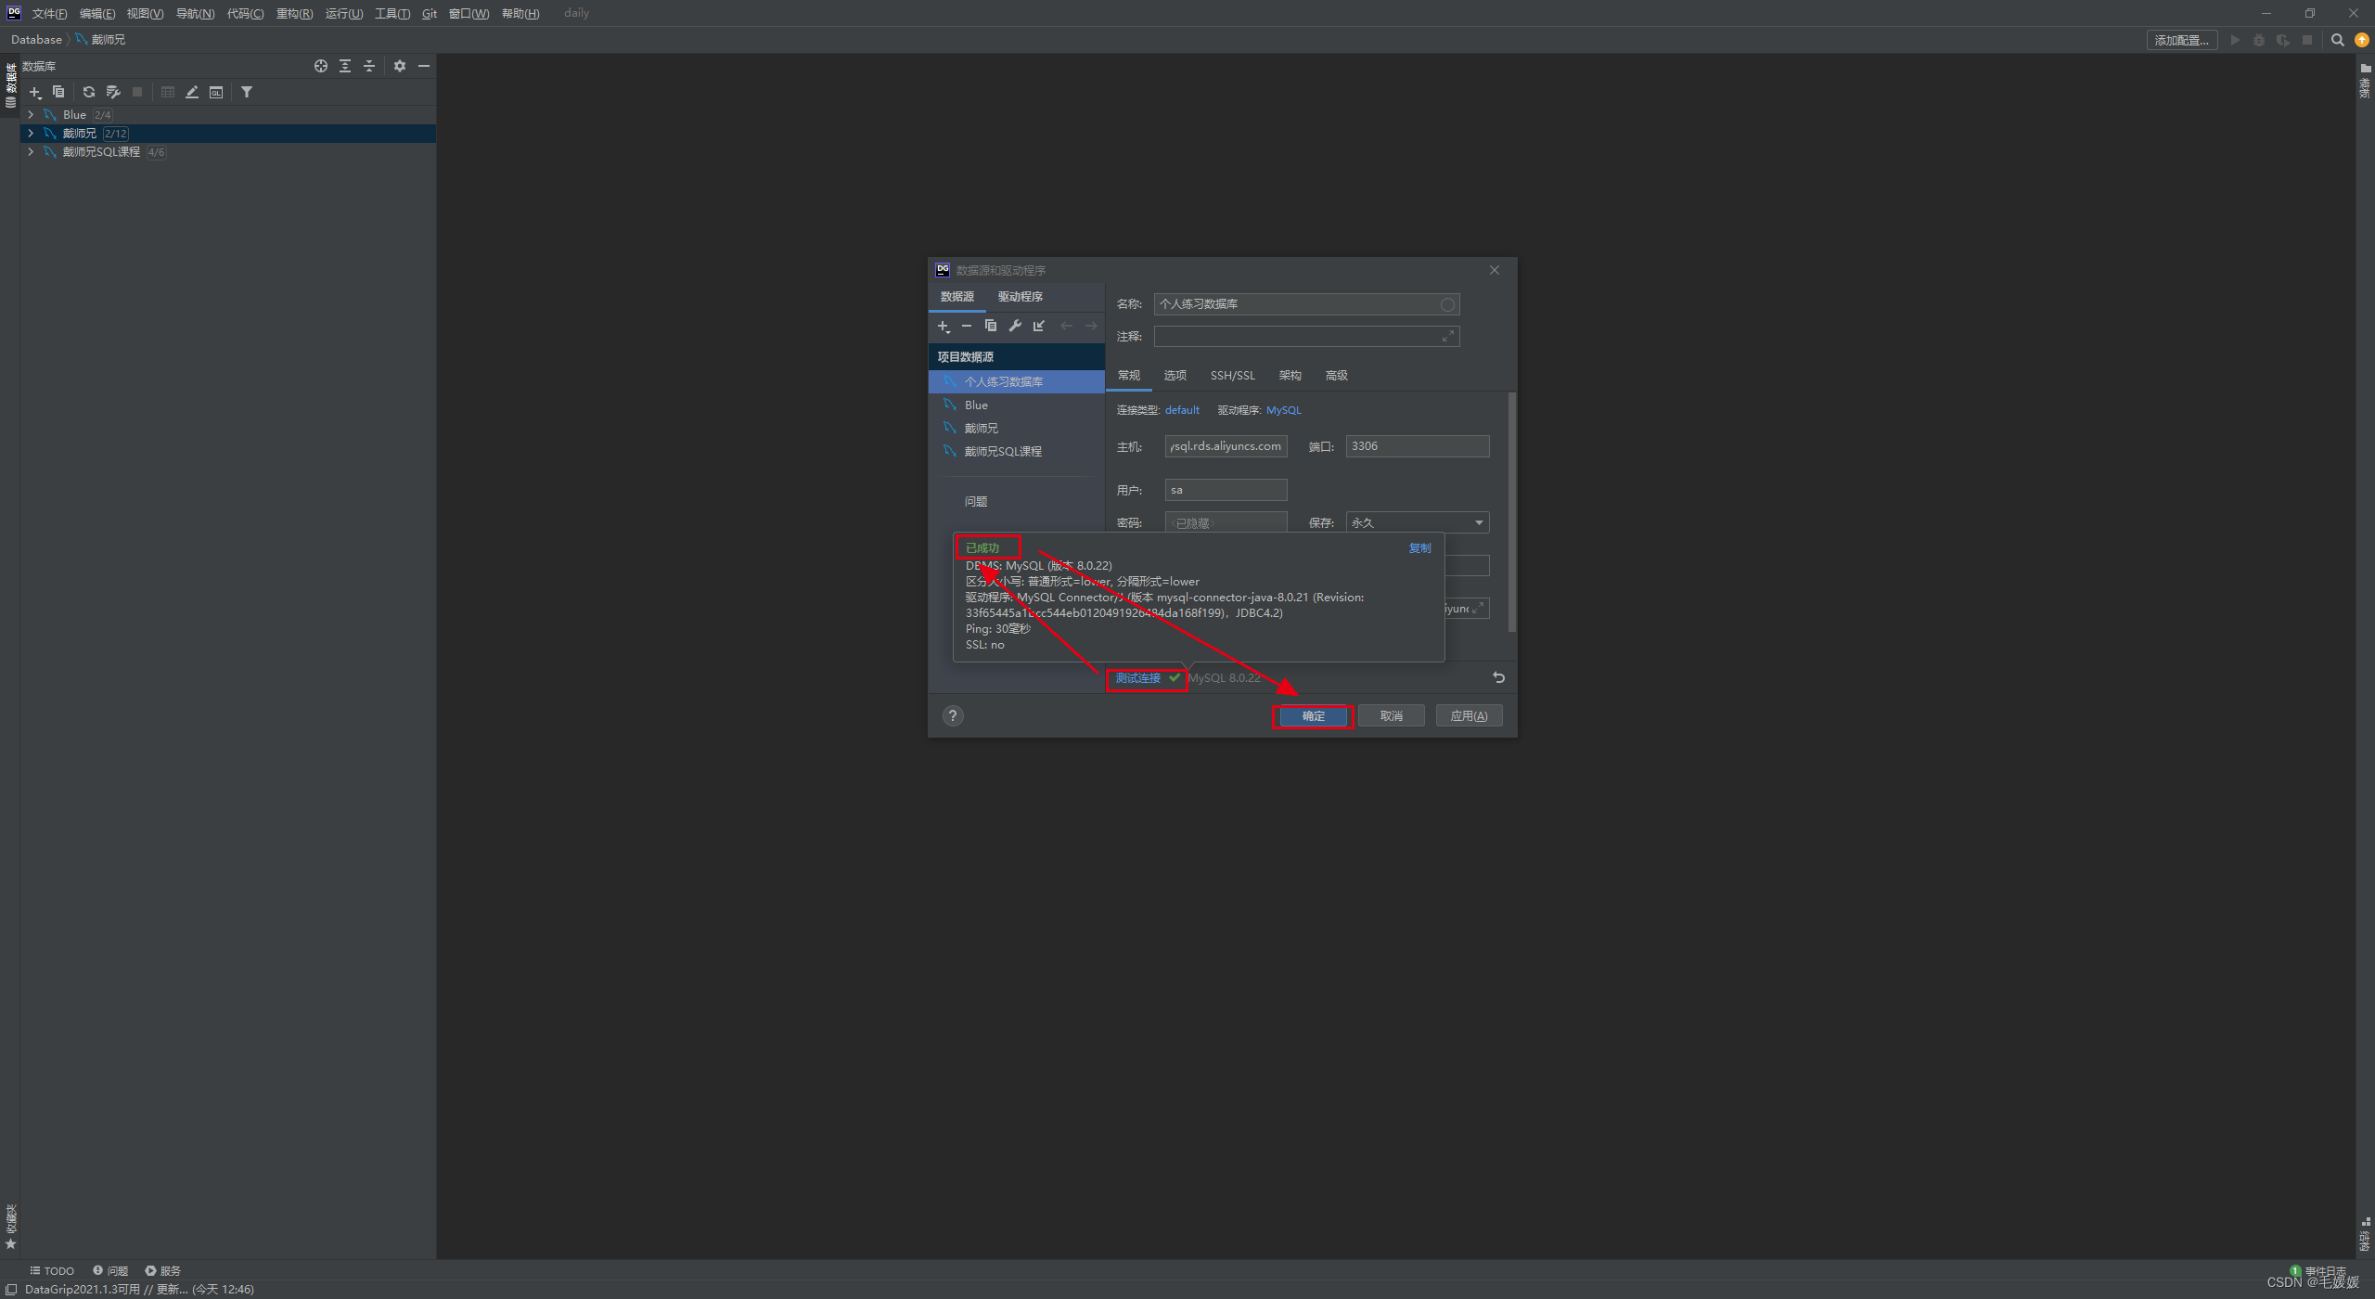Screen dimensions: 2375x1299
Task: Click the stop square icon in the database toolbar
Action: point(137,92)
